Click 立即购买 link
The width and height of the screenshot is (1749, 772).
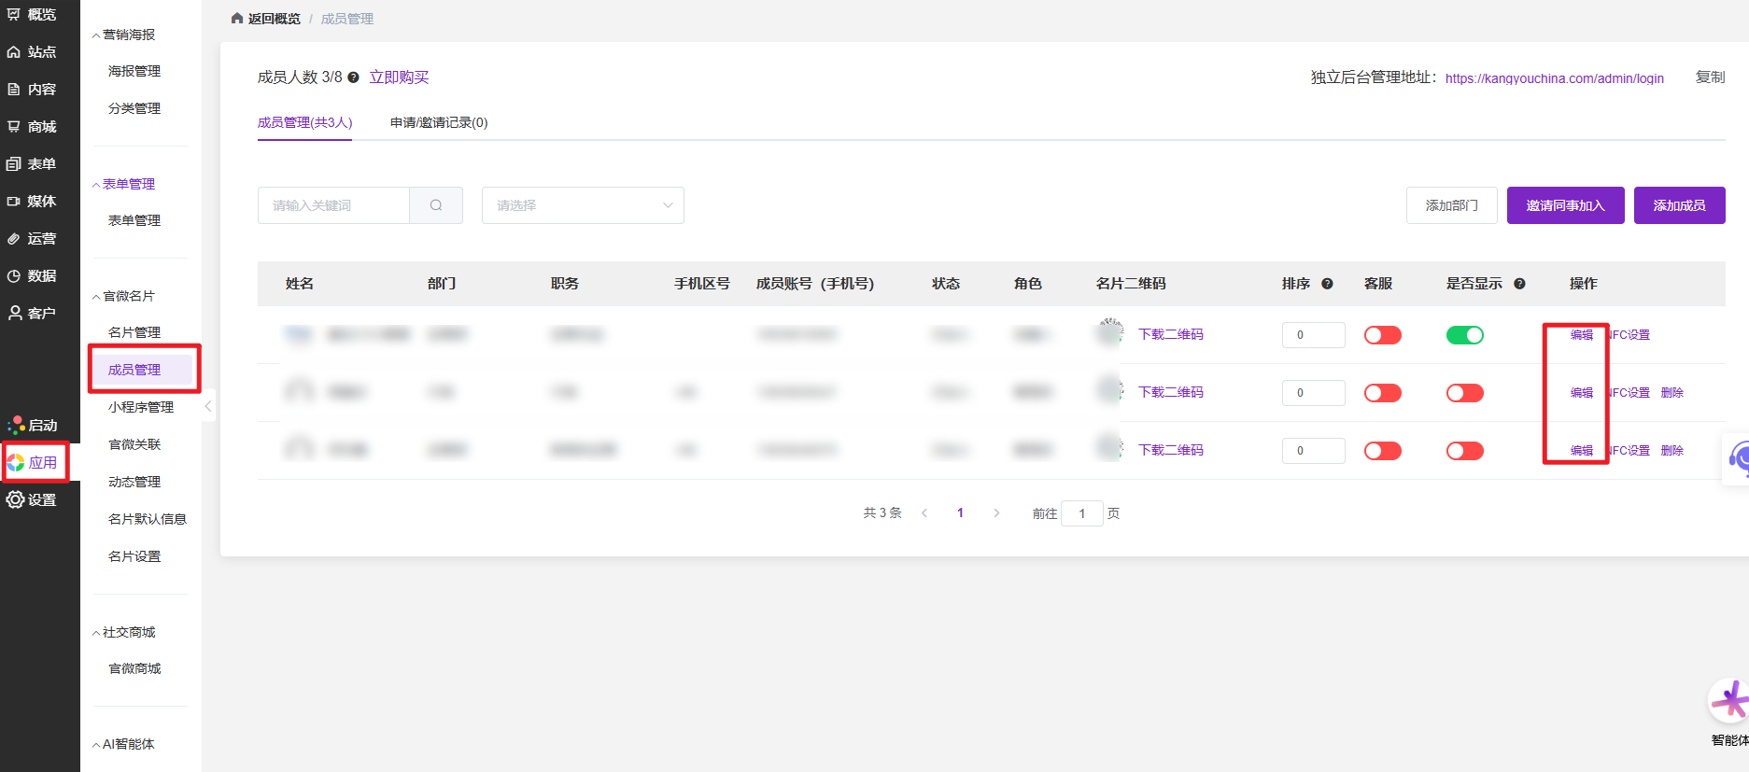(399, 77)
